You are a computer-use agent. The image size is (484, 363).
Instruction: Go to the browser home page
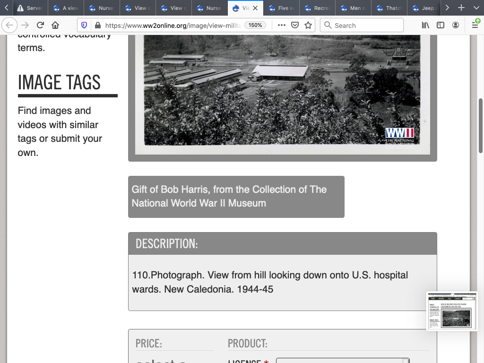point(55,25)
